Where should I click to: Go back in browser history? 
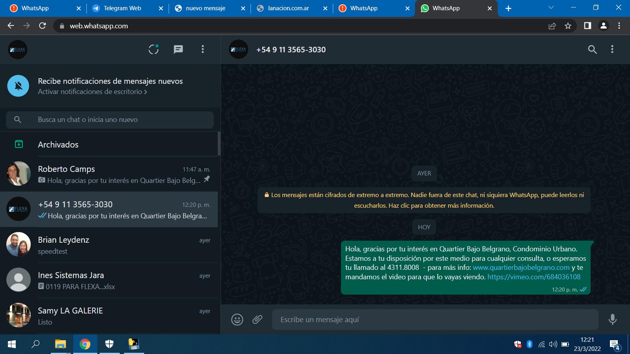(11, 26)
